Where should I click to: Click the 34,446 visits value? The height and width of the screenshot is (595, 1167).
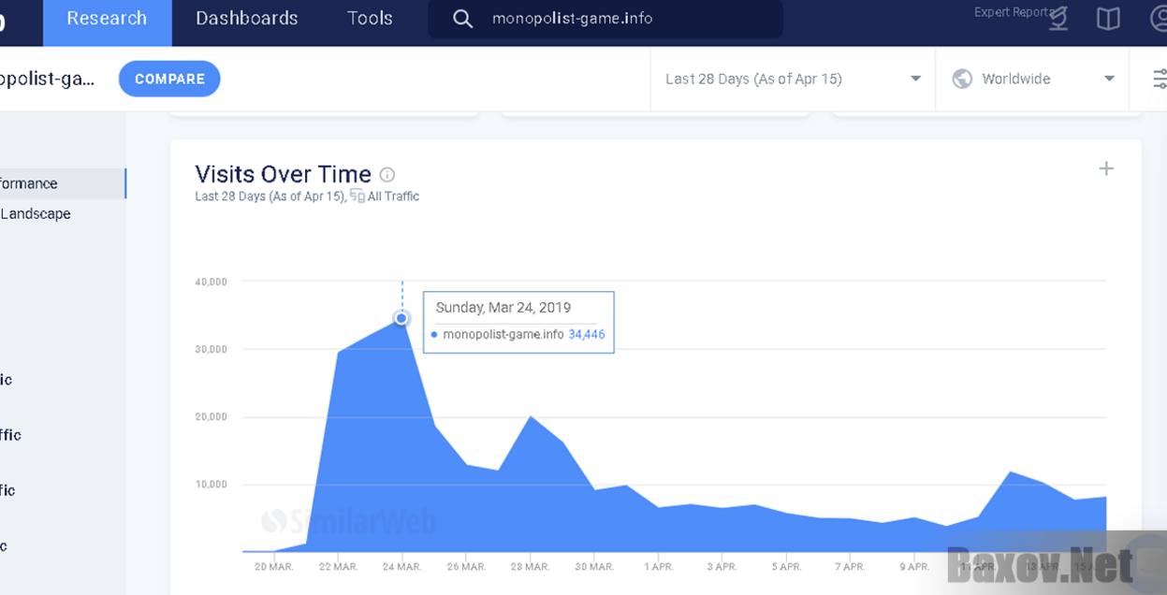[587, 334]
